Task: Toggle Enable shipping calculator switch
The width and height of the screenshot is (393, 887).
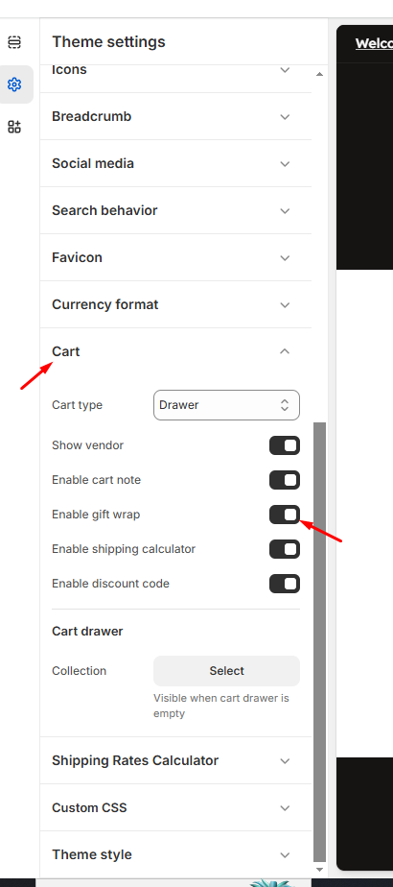Action: [285, 549]
